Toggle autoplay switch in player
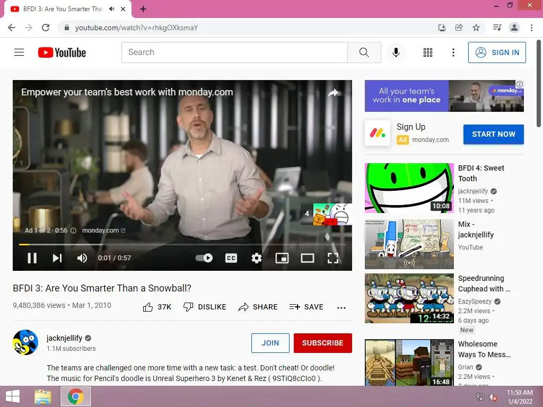 (204, 258)
